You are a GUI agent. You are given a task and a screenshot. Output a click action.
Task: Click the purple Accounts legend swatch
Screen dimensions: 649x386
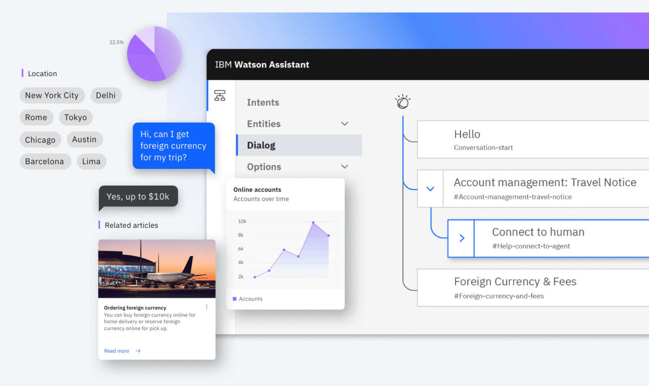tap(235, 299)
